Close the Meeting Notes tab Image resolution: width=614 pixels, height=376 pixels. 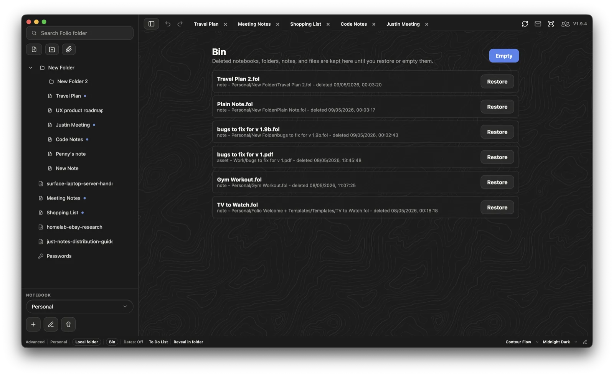coord(277,24)
